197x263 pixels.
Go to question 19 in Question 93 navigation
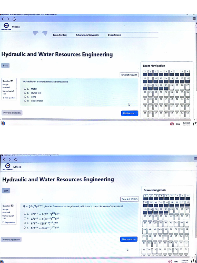coord(146,211)
